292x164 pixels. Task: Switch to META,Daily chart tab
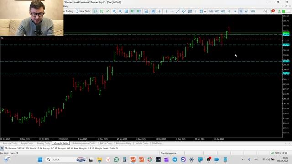tap(106, 143)
